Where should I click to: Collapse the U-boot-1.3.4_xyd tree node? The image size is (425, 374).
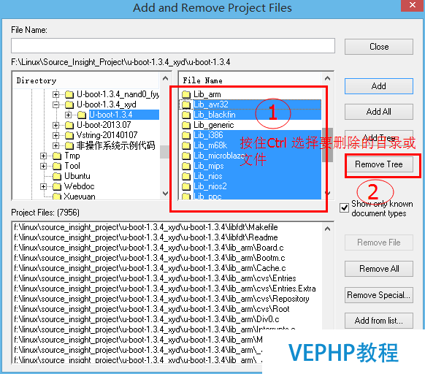point(55,104)
